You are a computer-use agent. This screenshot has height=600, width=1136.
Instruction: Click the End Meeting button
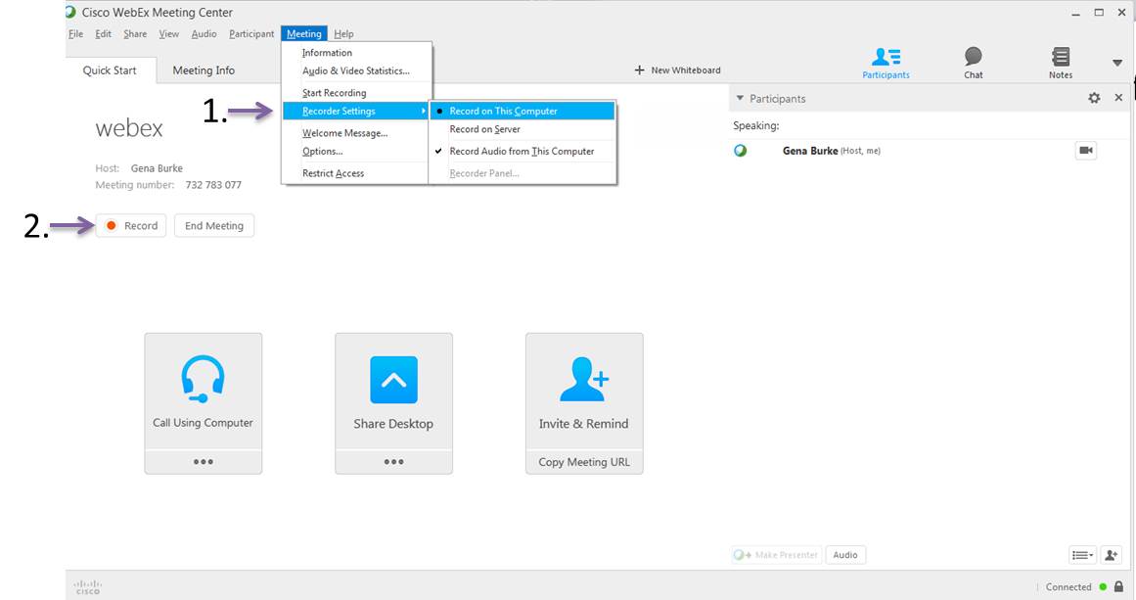pyautogui.click(x=214, y=225)
